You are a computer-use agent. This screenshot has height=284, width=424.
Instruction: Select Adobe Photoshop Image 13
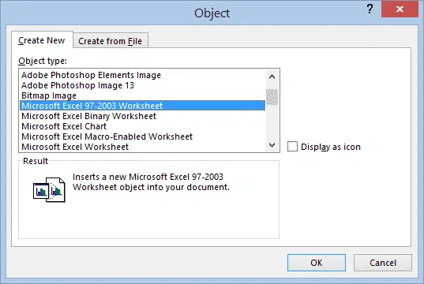click(x=142, y=85)
